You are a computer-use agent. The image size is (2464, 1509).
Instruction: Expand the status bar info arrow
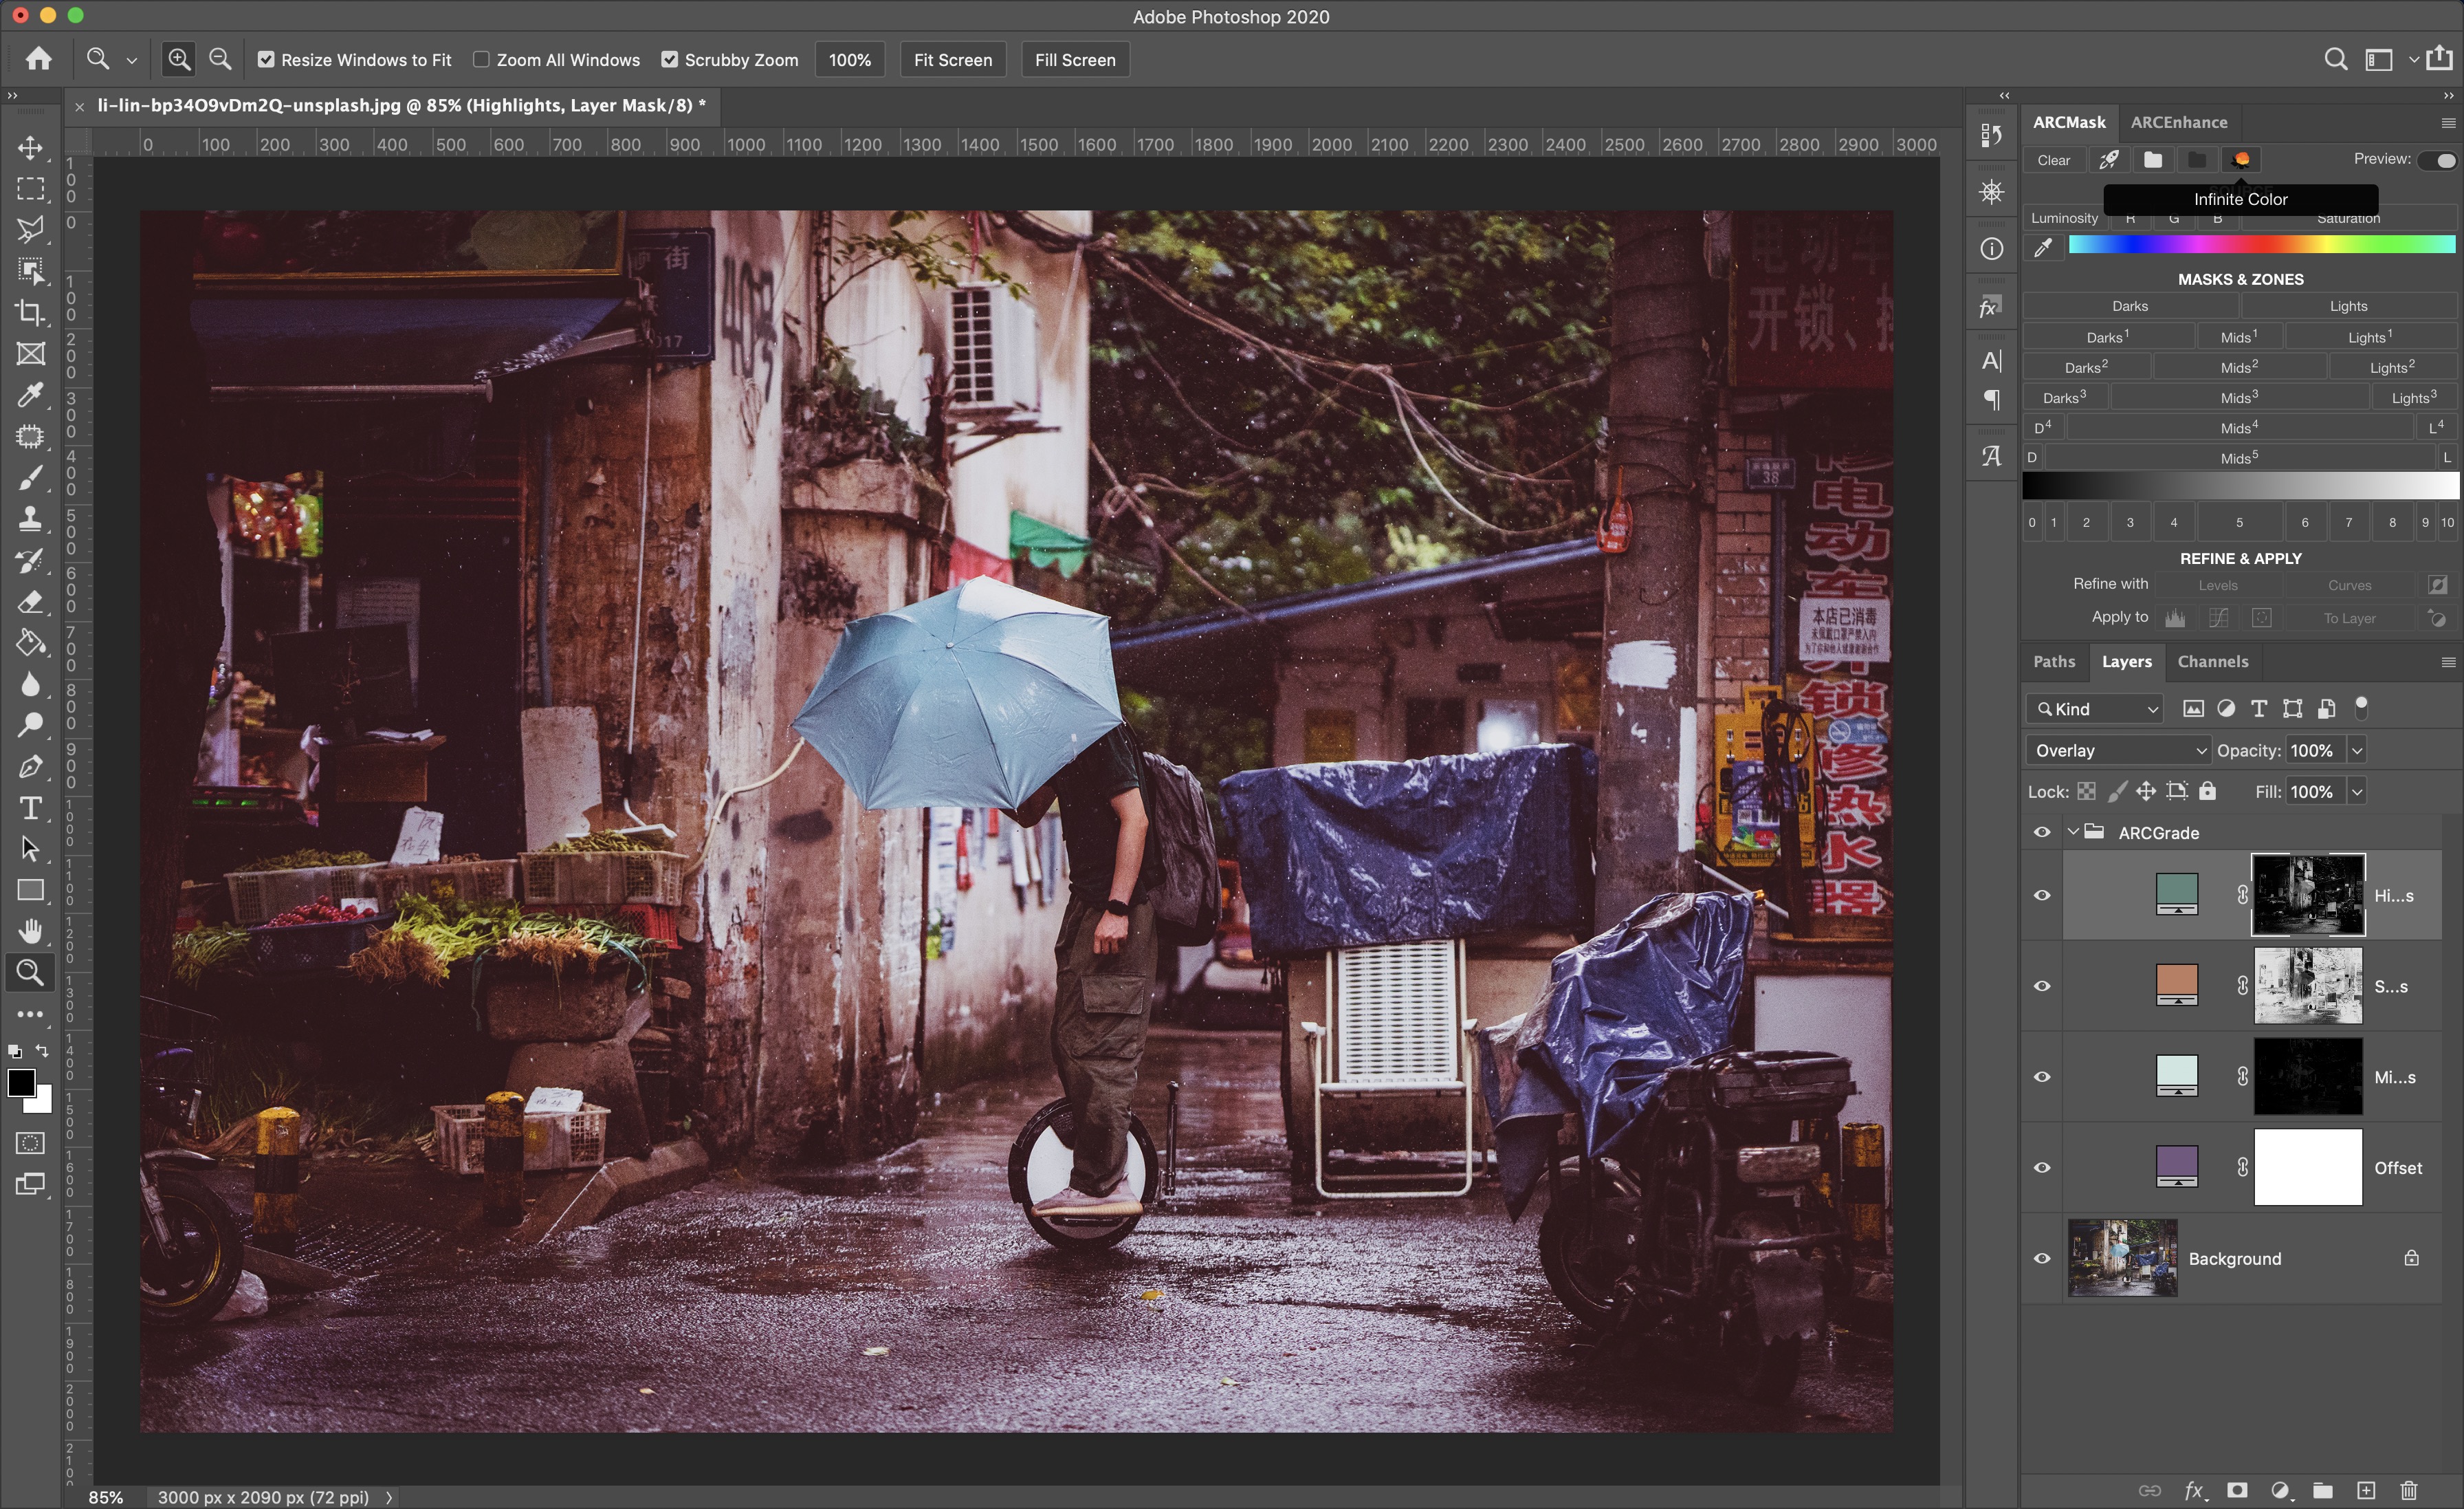(389, 1497)
